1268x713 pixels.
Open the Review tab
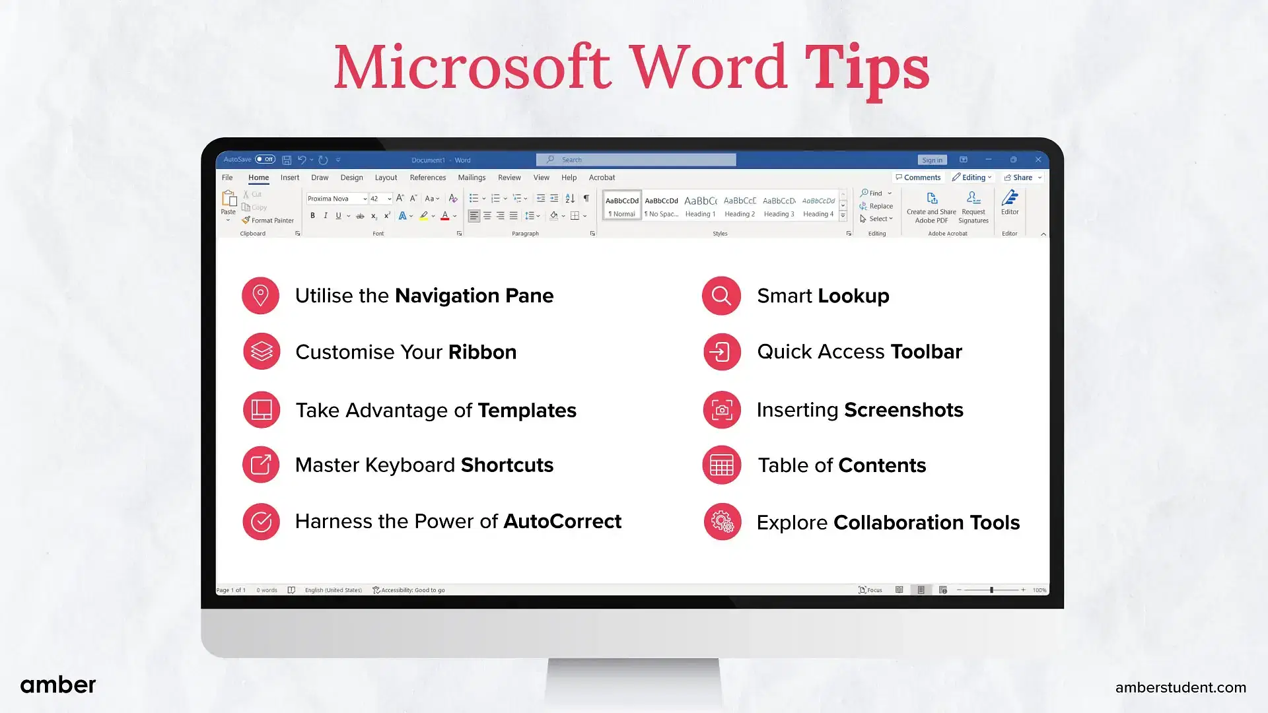pyautogui.click(x=509, y=178)
